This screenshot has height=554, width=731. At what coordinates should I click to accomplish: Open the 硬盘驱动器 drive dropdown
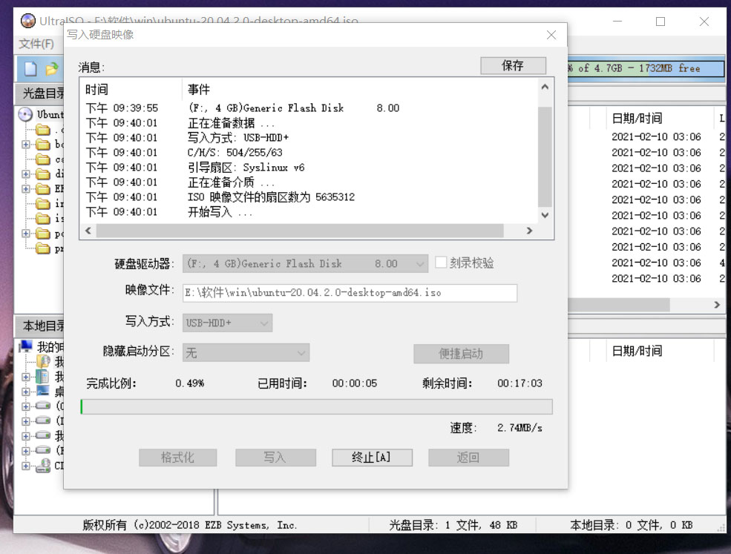[305, 264]
